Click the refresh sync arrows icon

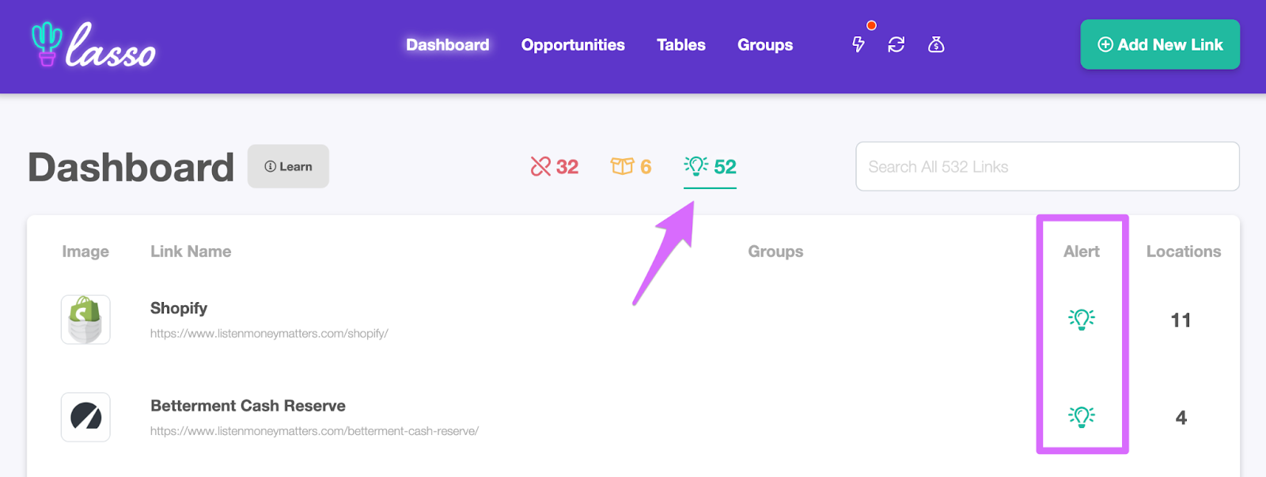tap(896, 45)
